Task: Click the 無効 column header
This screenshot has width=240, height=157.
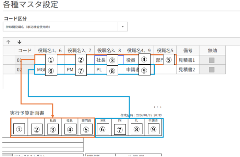Action: [212, 50]
